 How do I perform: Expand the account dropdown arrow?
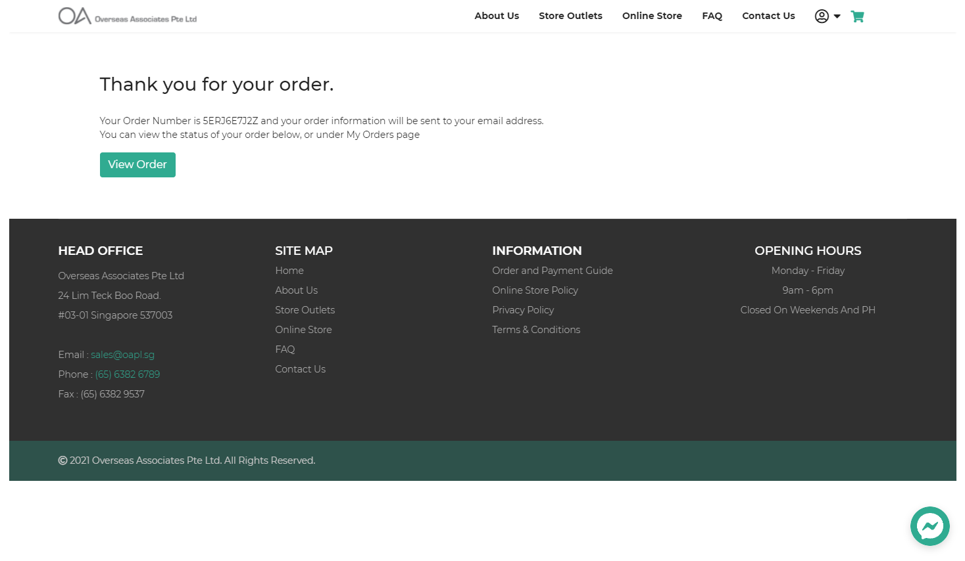[837, 16]
